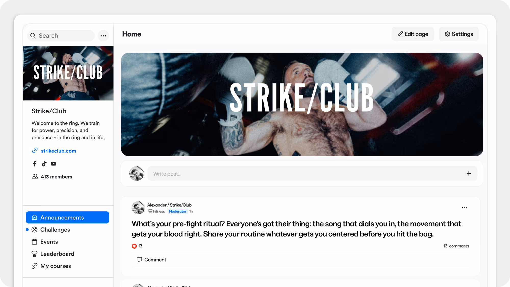Click the magnifier icon in Search
The image size is (510, 287).
click(33, 36)
